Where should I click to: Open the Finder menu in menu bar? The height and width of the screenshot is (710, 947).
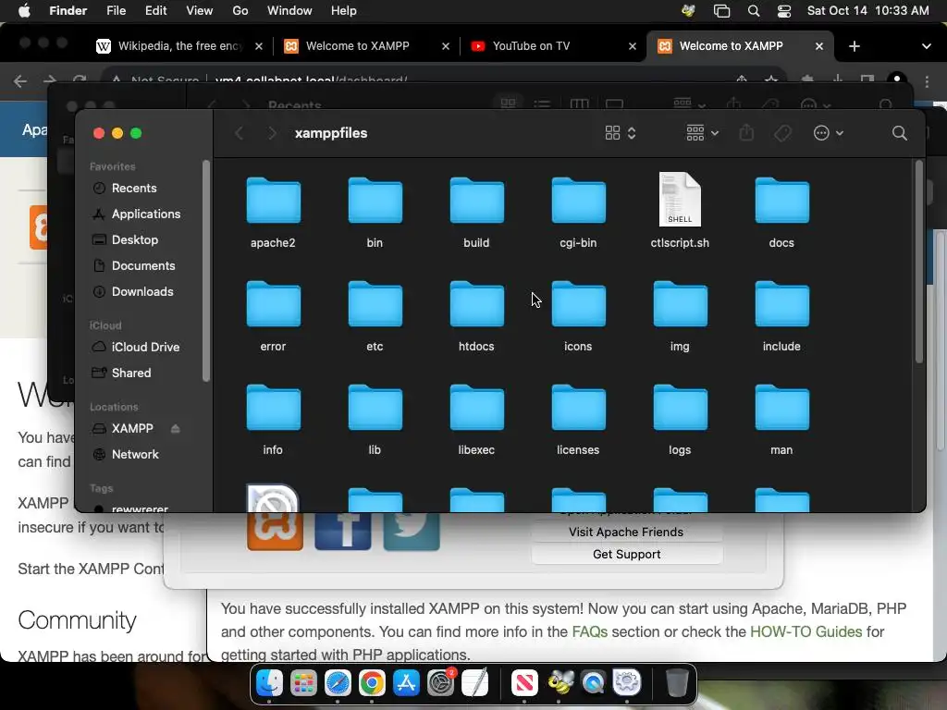click(68, 11)
